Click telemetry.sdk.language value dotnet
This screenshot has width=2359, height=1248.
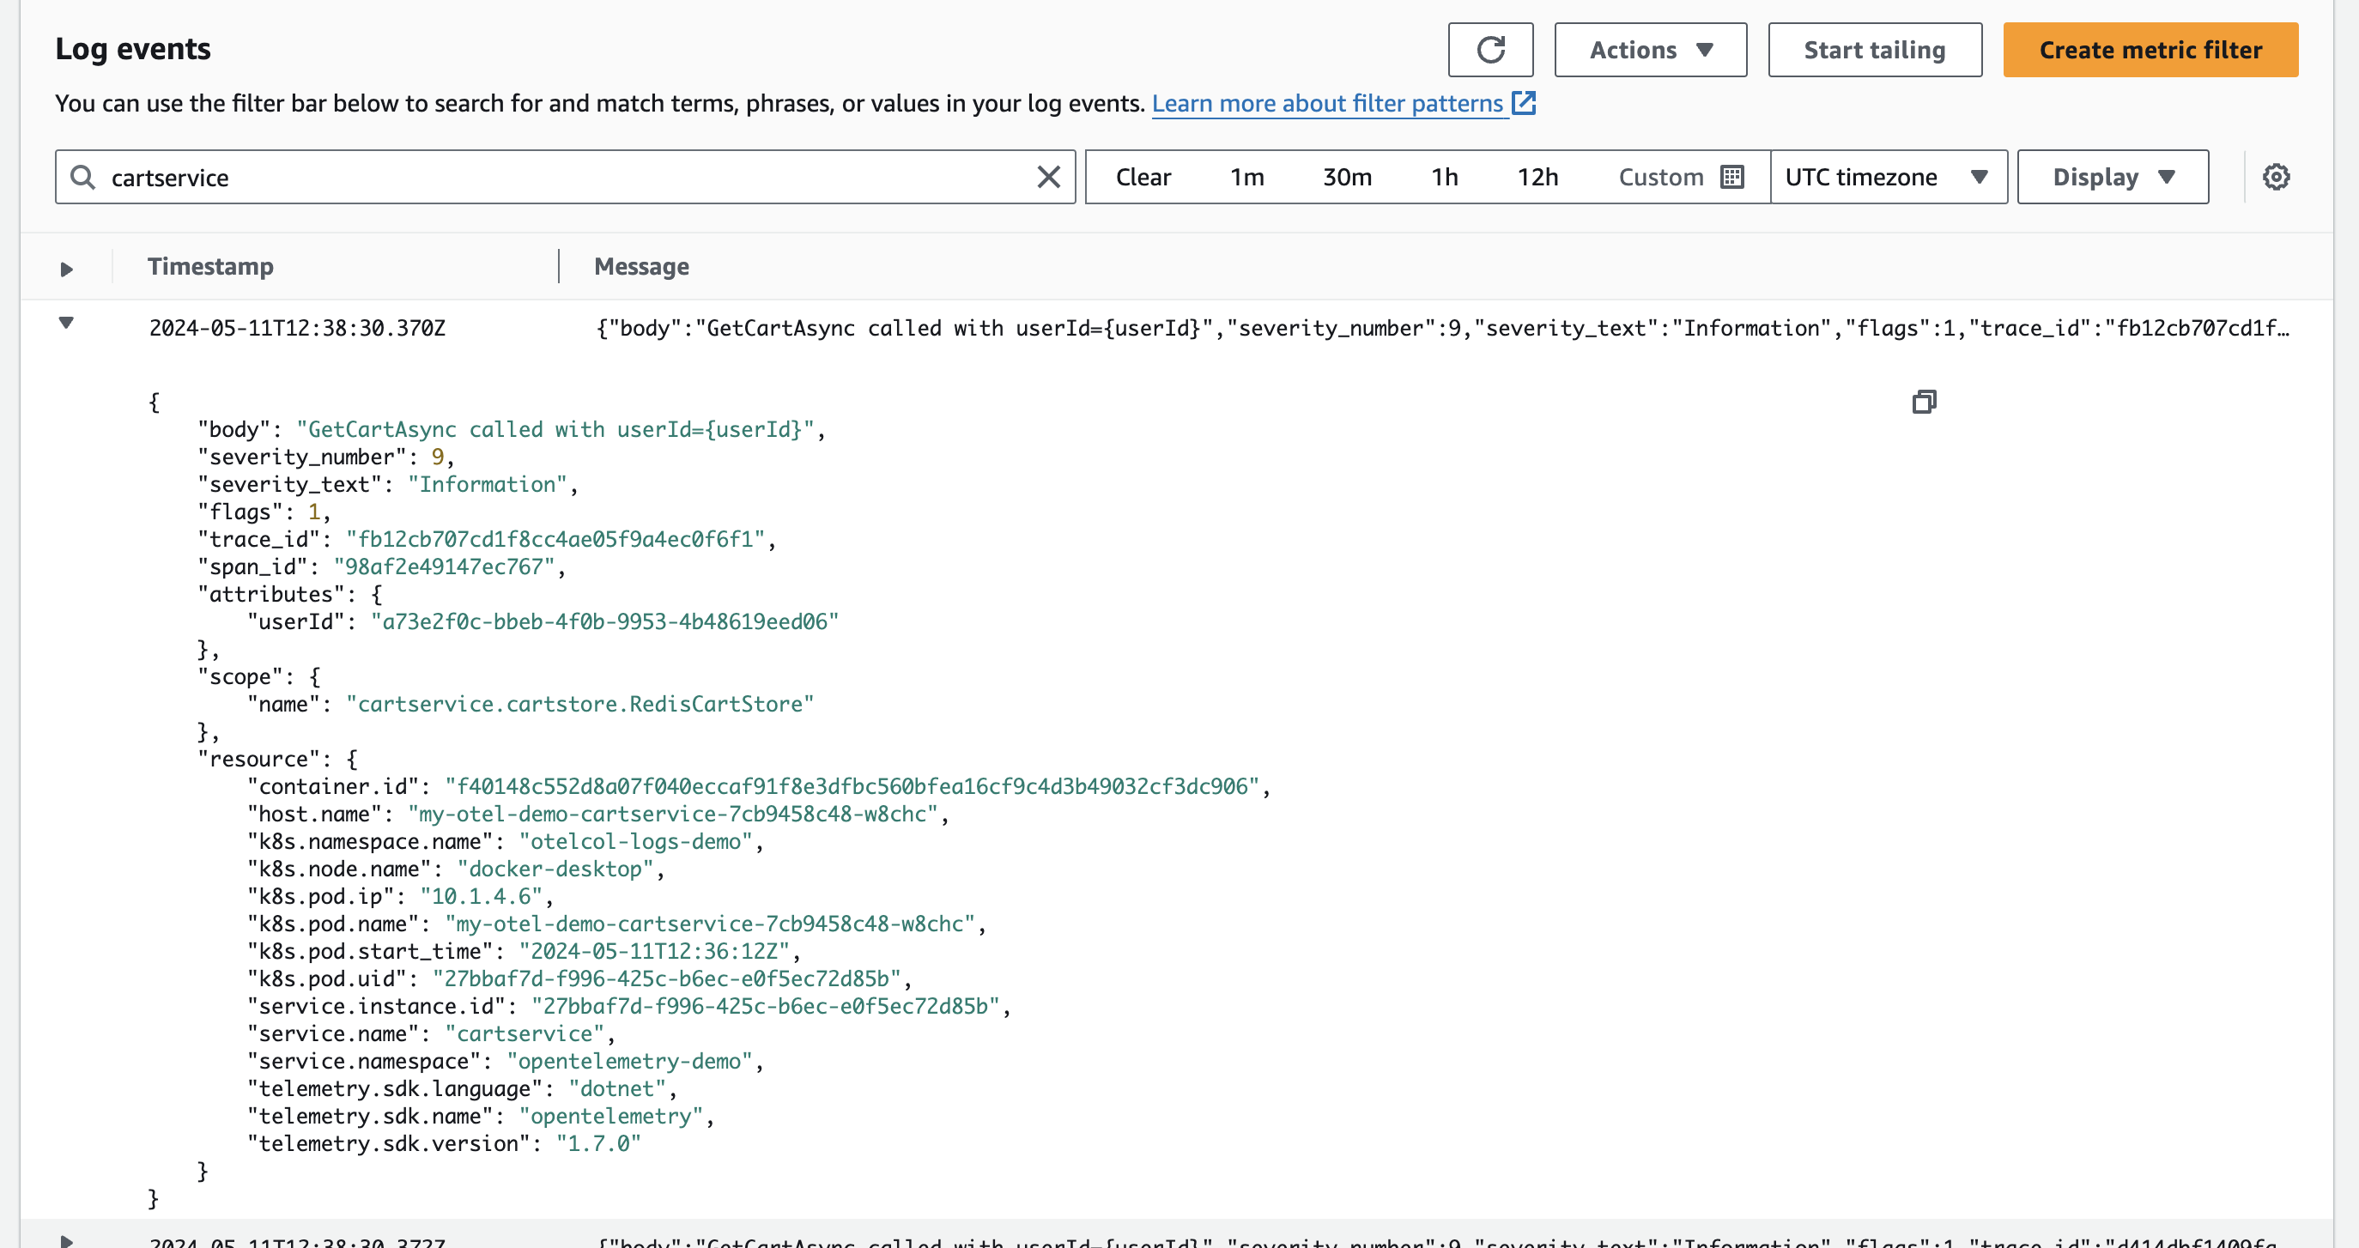(617, 1088)
